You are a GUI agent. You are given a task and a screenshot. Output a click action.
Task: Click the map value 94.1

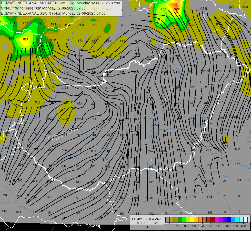(208, 150)
